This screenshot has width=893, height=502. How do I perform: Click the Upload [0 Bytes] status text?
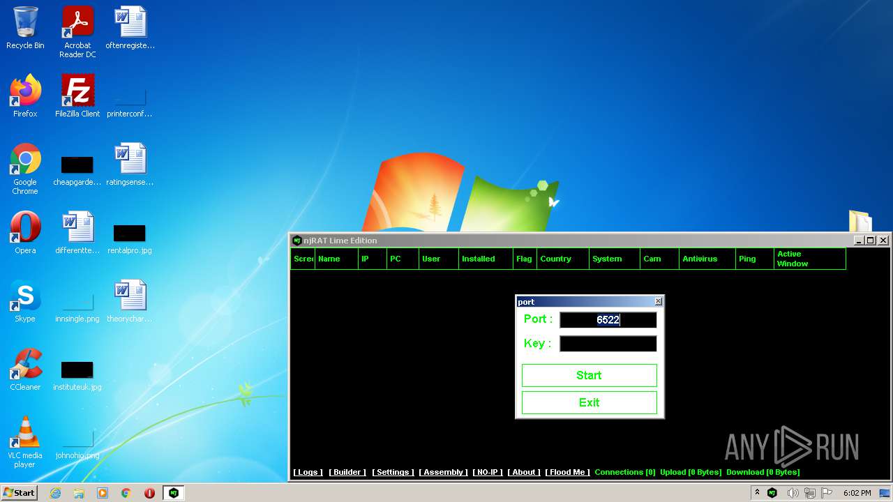pos(691,472)
